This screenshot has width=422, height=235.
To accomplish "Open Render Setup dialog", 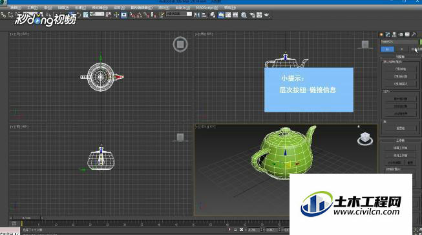I will (x=252, y=15).
